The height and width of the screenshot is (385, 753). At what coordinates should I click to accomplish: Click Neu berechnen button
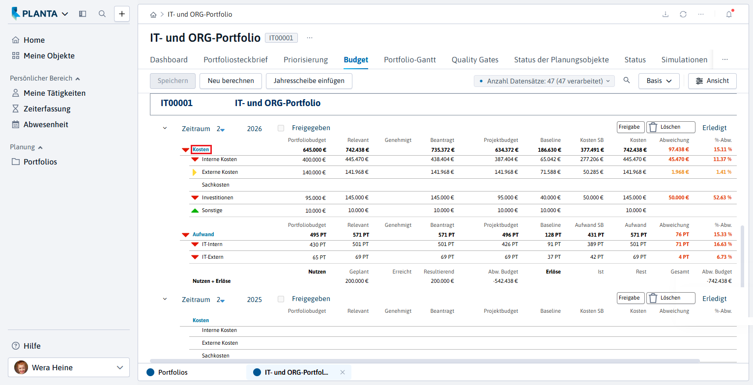point(231,81)
